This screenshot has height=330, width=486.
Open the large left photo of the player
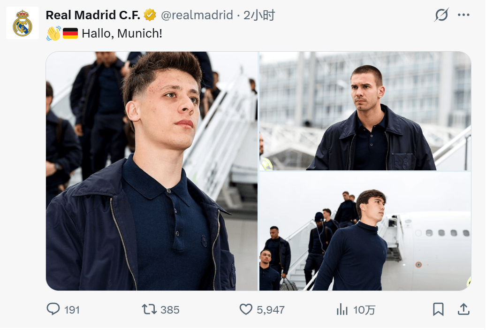click(152, 171)
